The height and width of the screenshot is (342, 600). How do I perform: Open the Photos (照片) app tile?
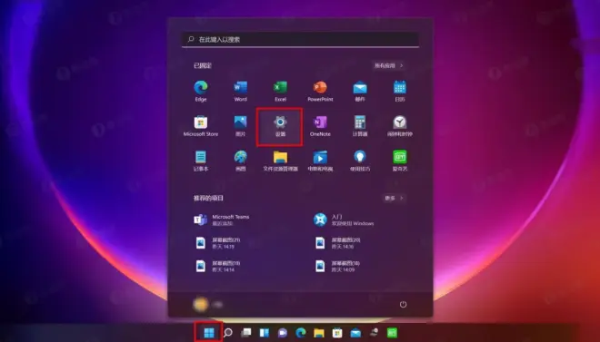point(240,126)
